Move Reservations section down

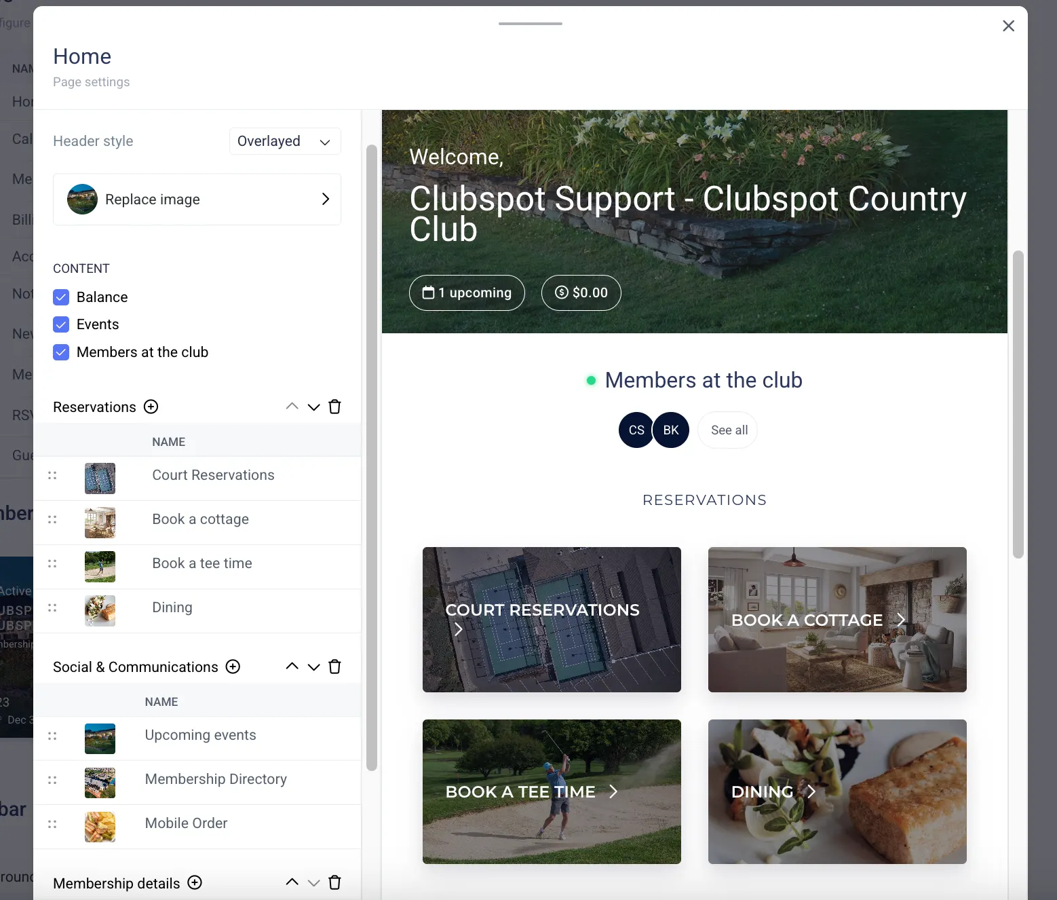[313, 407]
